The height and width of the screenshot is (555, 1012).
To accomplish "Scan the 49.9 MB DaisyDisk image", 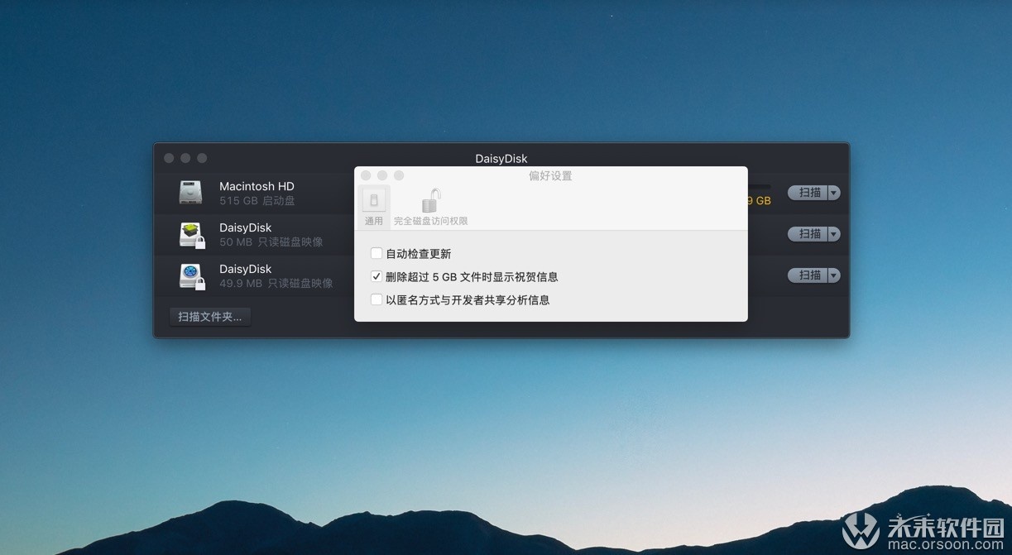I will 808,275.
